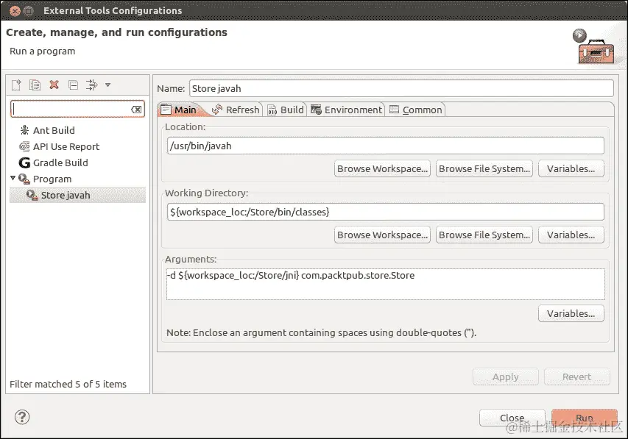Viewport: 628px width, 439px height.
Task: Collapse all configurations in the tree
Action: point(74,85)
